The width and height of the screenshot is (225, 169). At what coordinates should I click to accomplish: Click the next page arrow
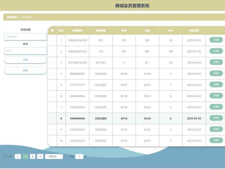tap(40, 157)
